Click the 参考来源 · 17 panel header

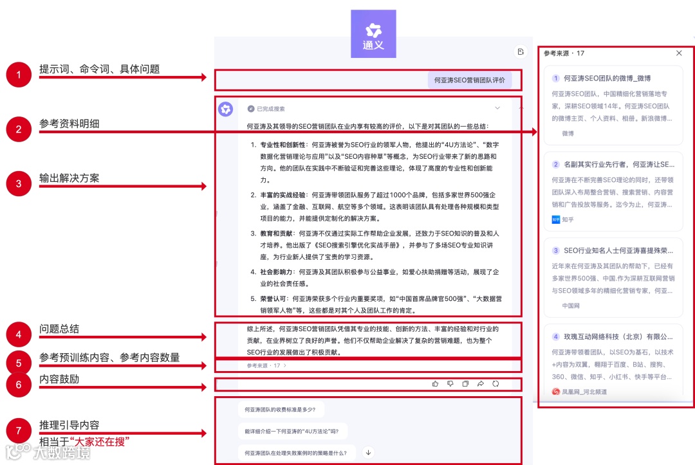(x=564, y=53)
